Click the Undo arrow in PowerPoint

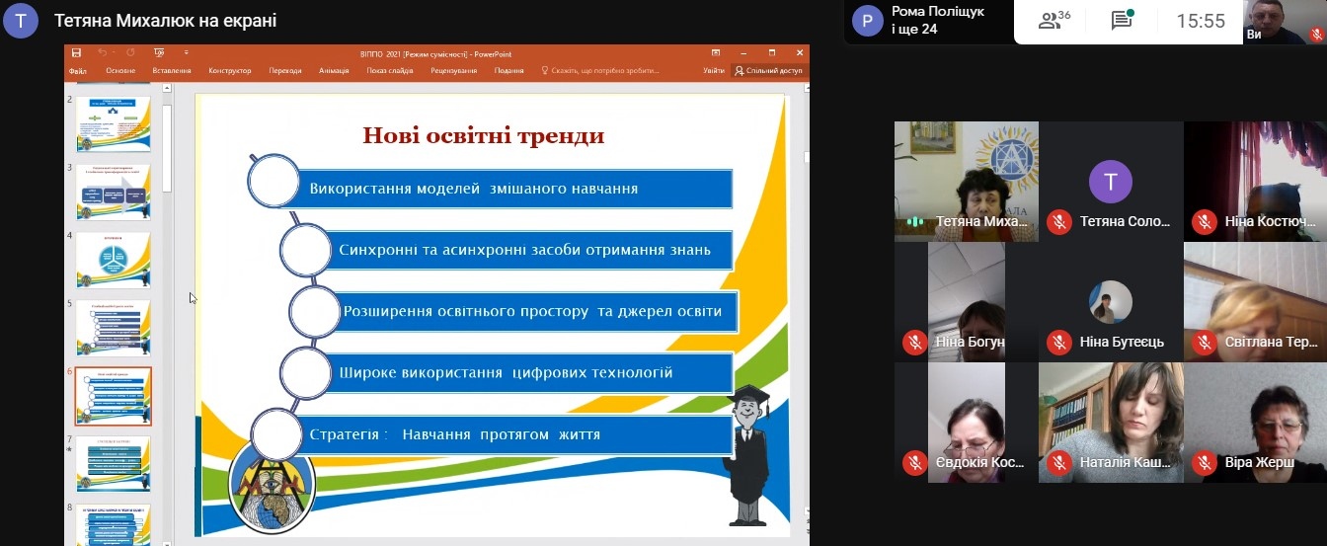pos(102,53)
